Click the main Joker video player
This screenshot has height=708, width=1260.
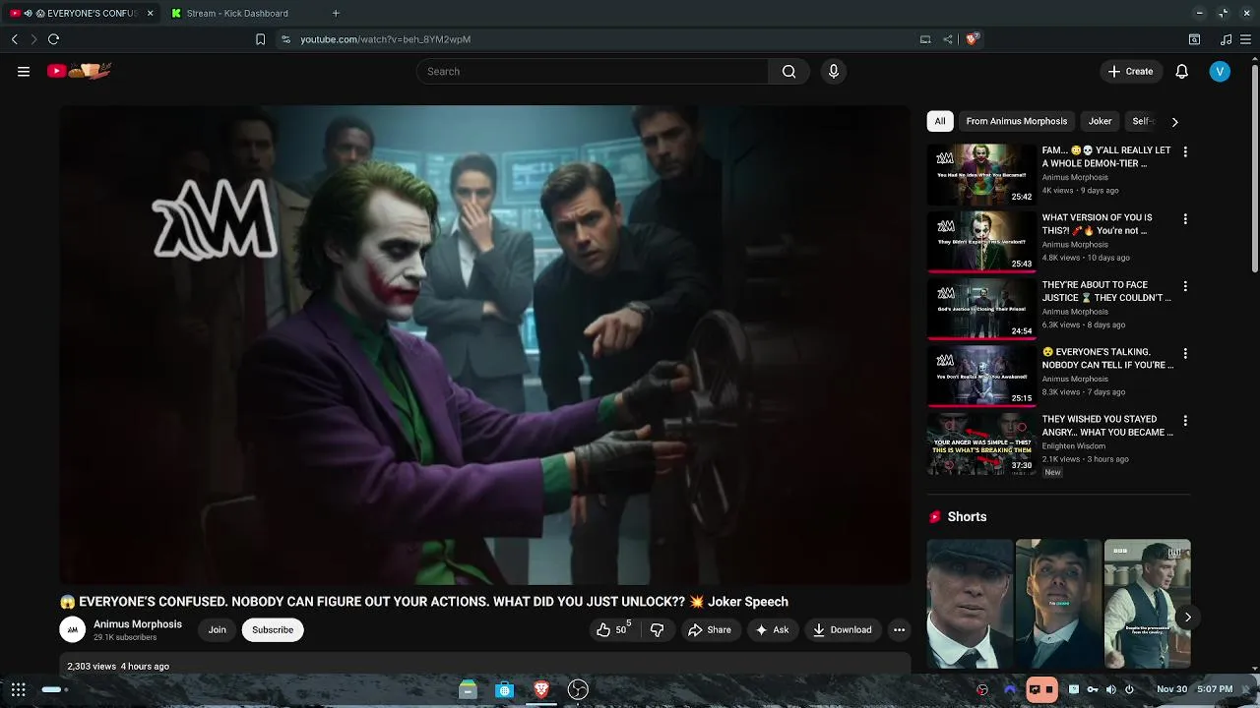(x=484, y=345)
